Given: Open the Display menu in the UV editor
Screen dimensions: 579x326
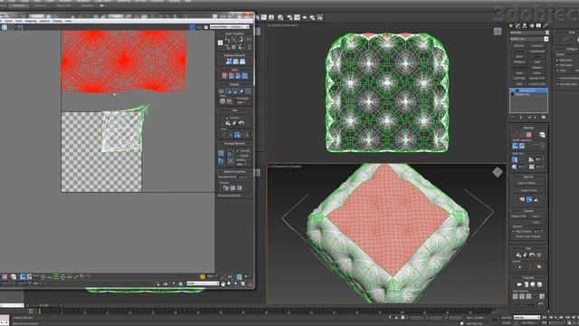Looking at the screenshot, I should 57,21.
